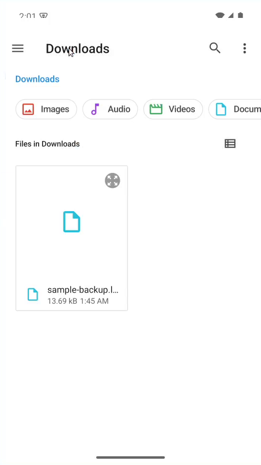Switch to list view layout icon

coord(230,144)
